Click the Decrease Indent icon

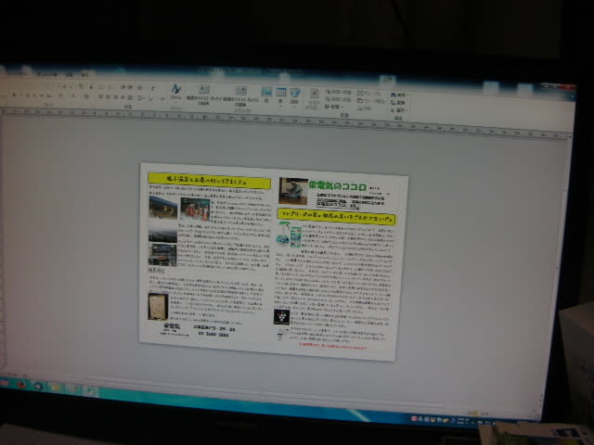click(x=123, y=87)
